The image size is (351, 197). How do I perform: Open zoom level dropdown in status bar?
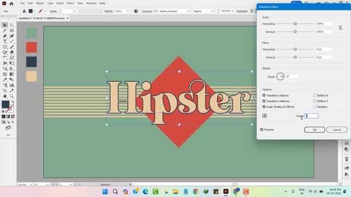[31, 184]
